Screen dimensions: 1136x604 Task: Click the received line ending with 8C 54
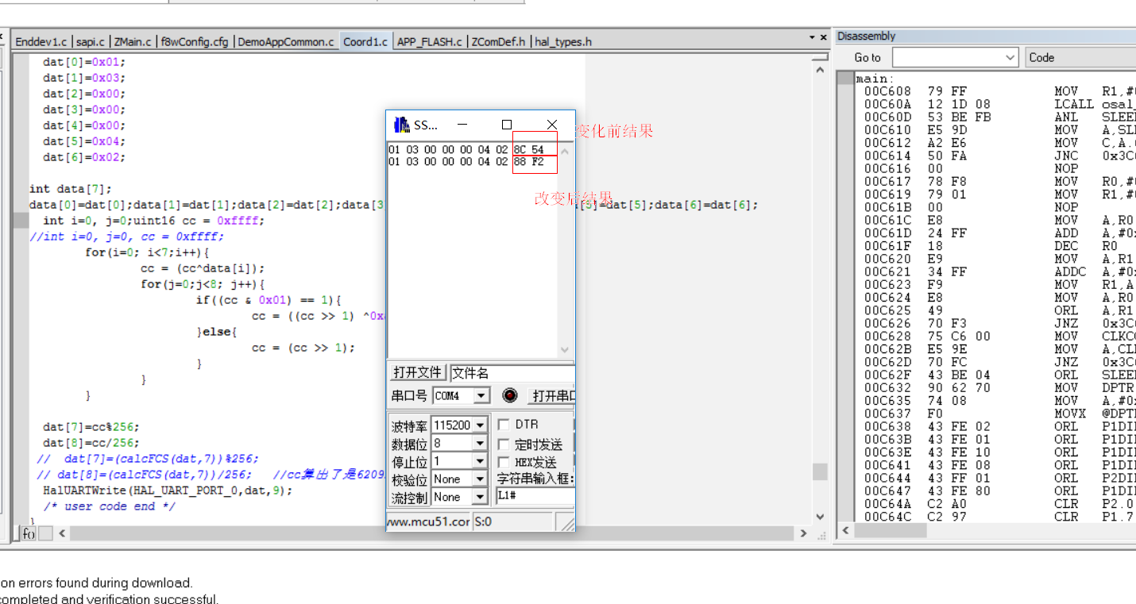[x=466, y=150]
